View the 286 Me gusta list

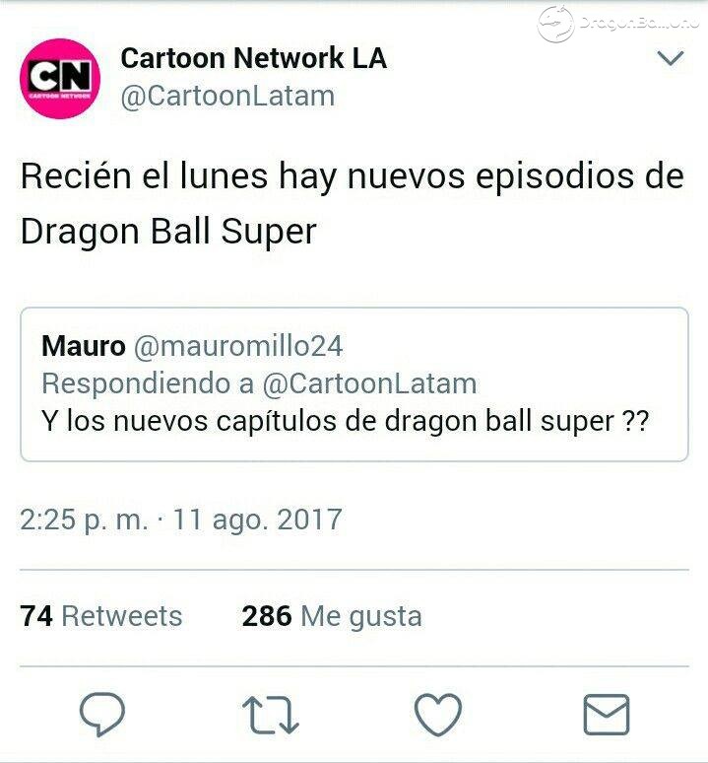pos(332,616)
